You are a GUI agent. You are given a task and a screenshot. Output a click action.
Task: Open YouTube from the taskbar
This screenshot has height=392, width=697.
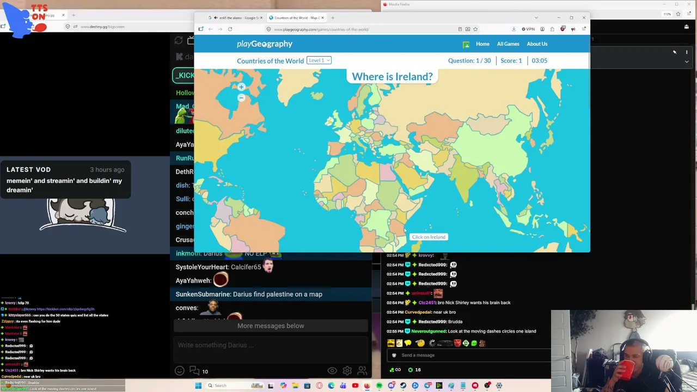coord(355,385)
